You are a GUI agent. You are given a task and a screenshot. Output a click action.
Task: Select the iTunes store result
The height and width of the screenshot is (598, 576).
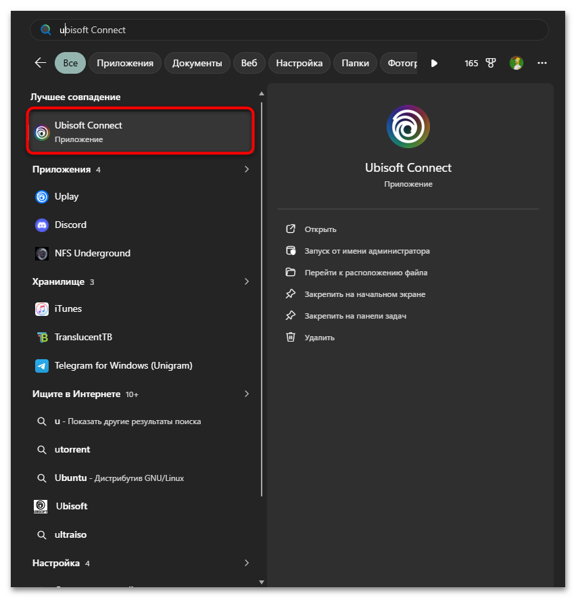141,308
